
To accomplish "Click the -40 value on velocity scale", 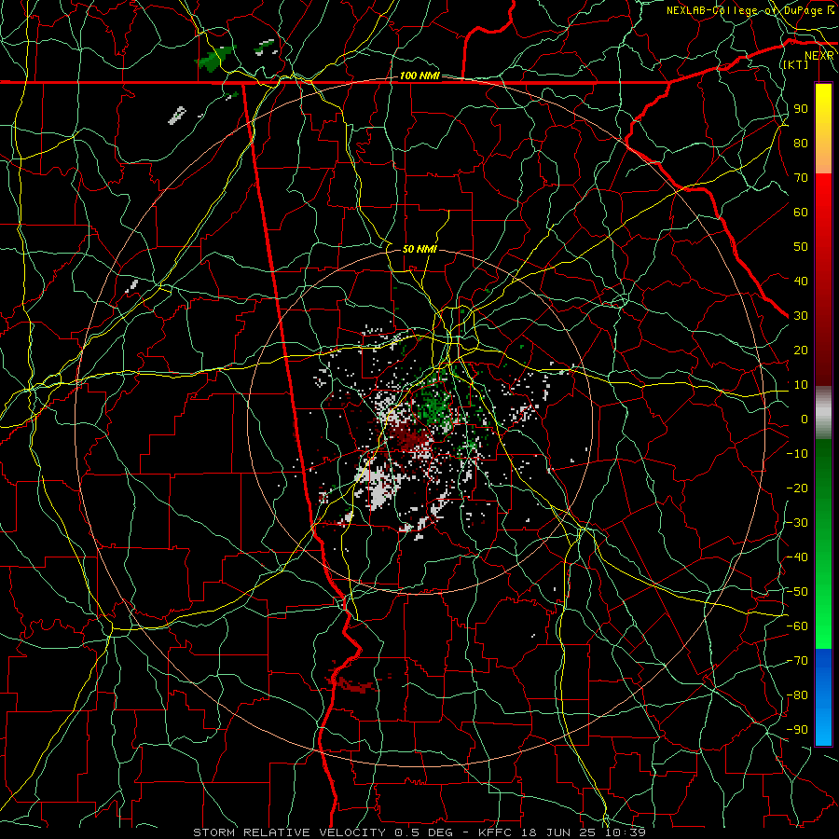I will [797, 557].
